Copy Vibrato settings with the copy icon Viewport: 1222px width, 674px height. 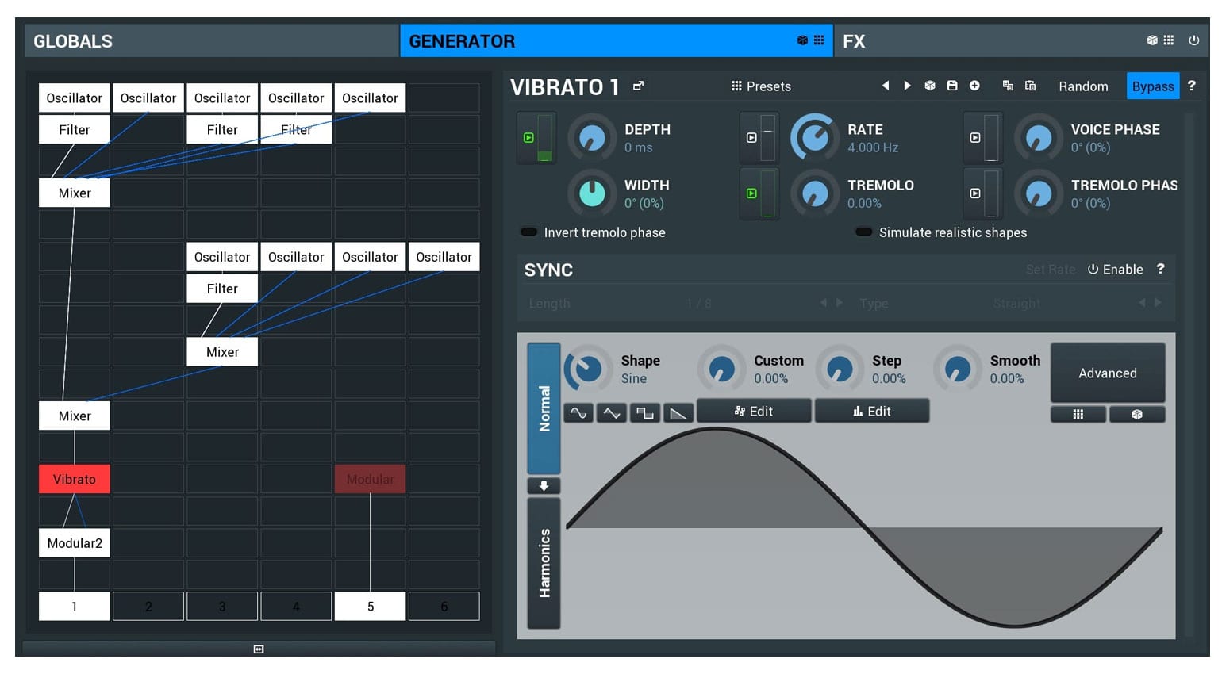(1009, 86)
